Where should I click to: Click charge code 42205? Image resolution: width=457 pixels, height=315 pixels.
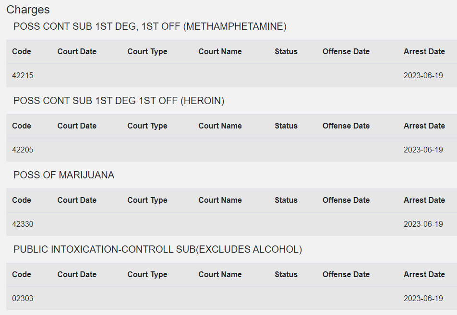(23, 150)
